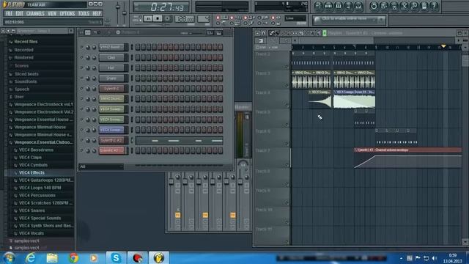Open the HELP menu
Viewport: 469px width, 264px height.
97,13
